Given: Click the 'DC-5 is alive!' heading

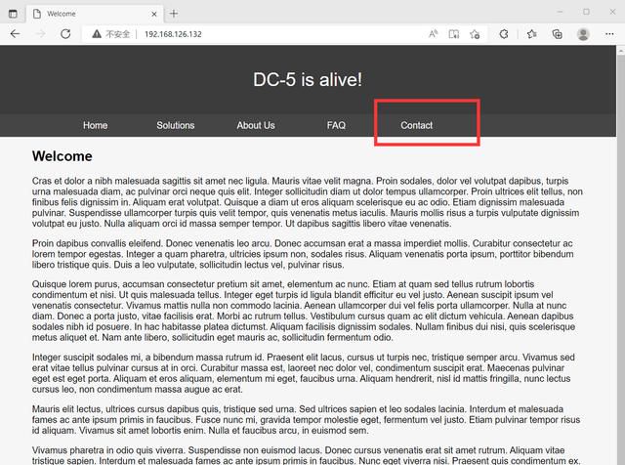Looking at the screenshot, I should (308, 79).
